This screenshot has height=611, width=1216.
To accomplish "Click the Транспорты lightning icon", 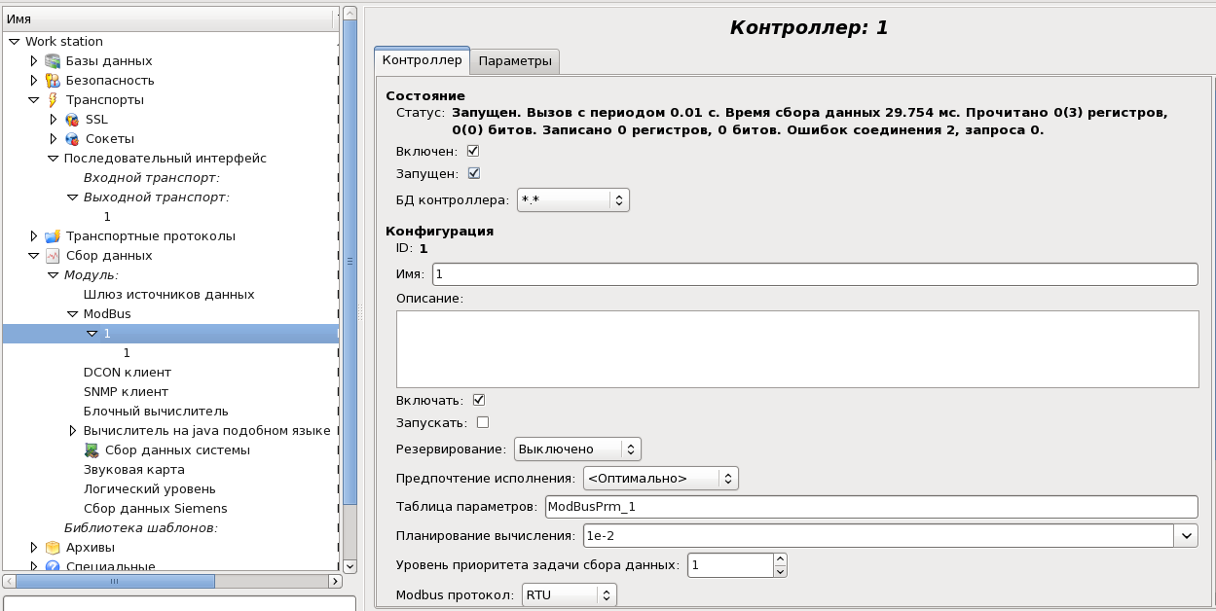I will coord(53,100).
